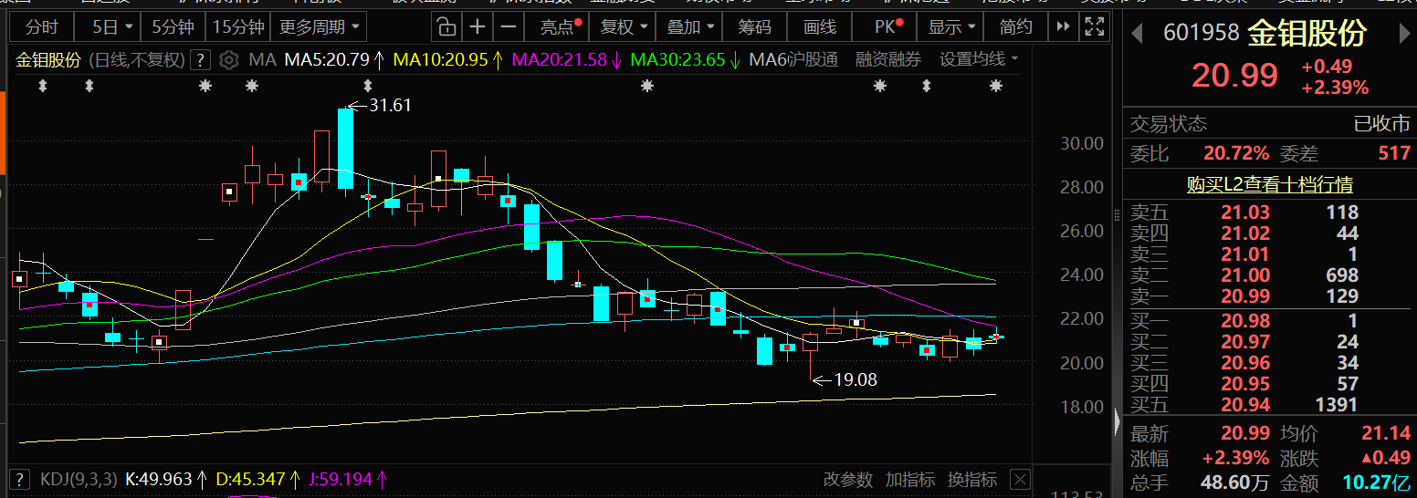Click 换指标 to change indicator
This screenshot has height=498, width=1417.
(971, 479)
